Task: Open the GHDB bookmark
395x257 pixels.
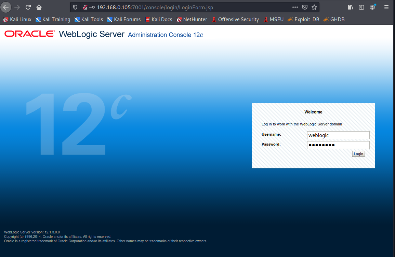Action: (334, 19)
